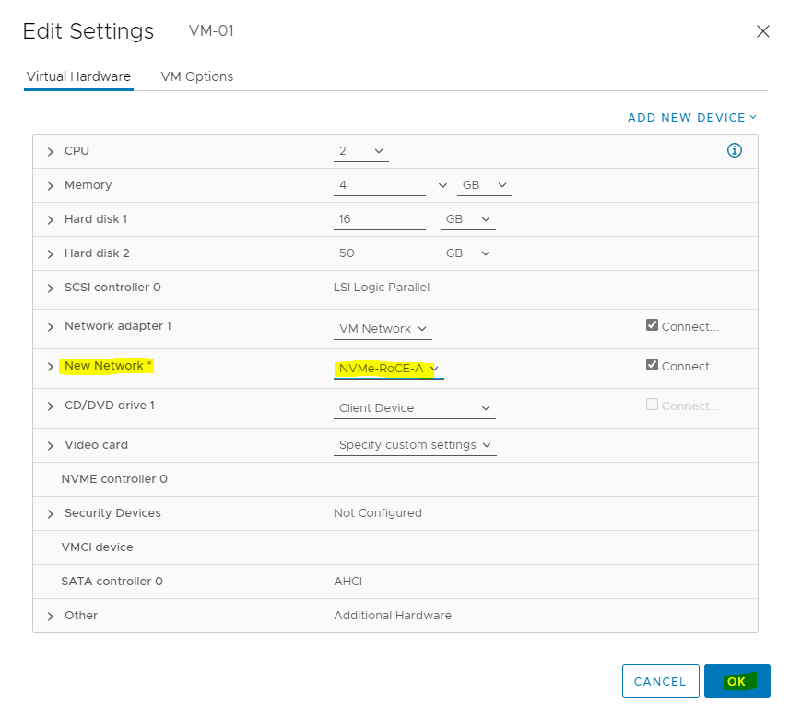The height and width of the screenshot is (717, 789).
Task: Click the Hard disk 2 size field
Action: [x=380, y=253]
